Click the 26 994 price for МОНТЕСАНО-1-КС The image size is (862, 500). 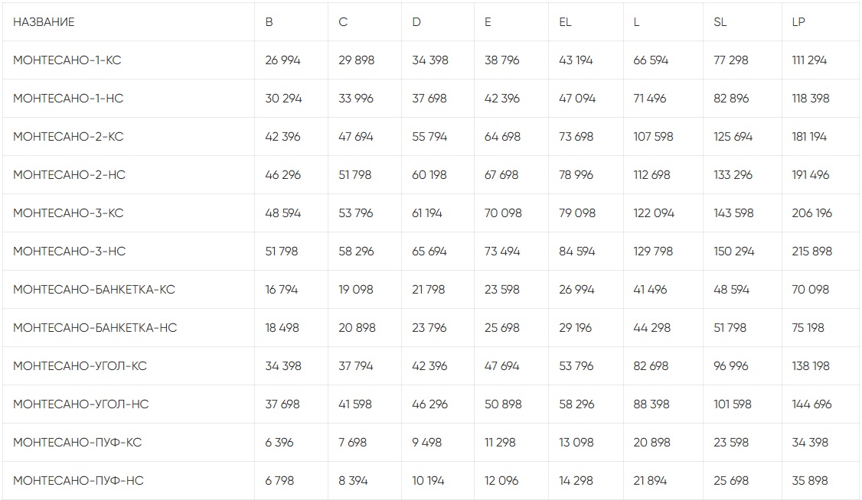coord(282,60)
